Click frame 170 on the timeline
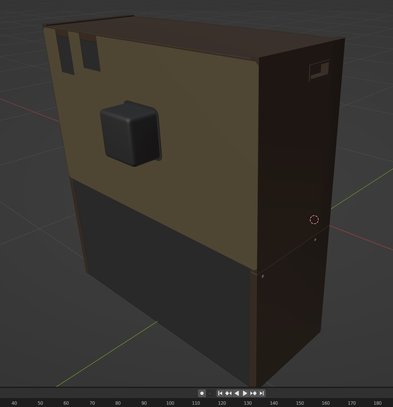The height and width of the screenshot is (407, 393). point(352,403)
